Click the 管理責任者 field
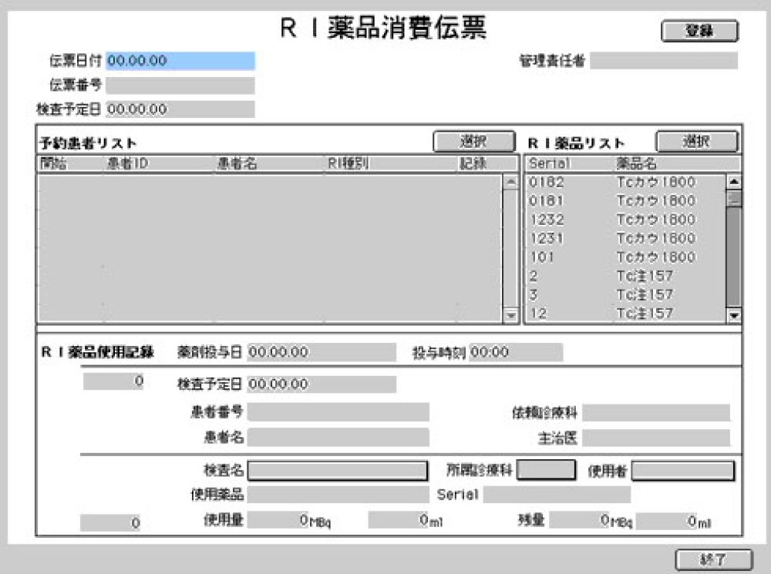This screenshot has width=771, height=574. pos(663,61)
